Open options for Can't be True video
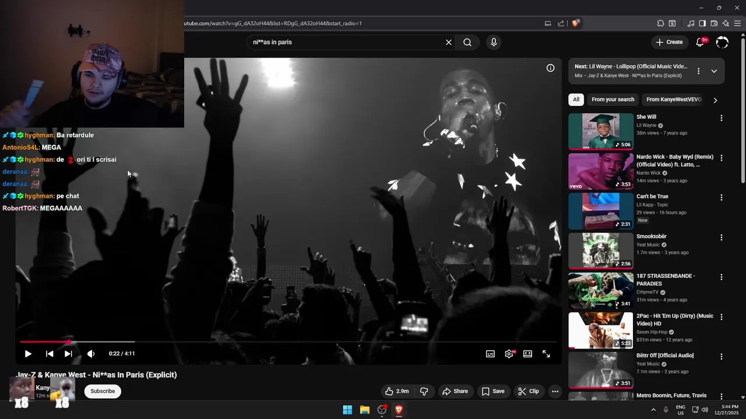 [x=722, y=198]
